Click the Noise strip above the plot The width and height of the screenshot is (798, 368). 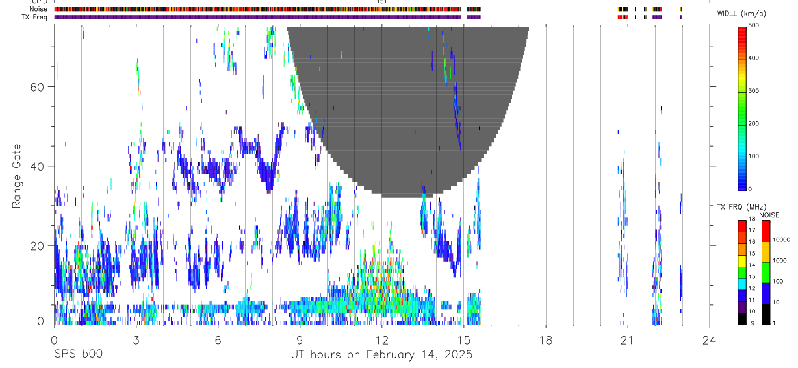(x=258, y=9)
